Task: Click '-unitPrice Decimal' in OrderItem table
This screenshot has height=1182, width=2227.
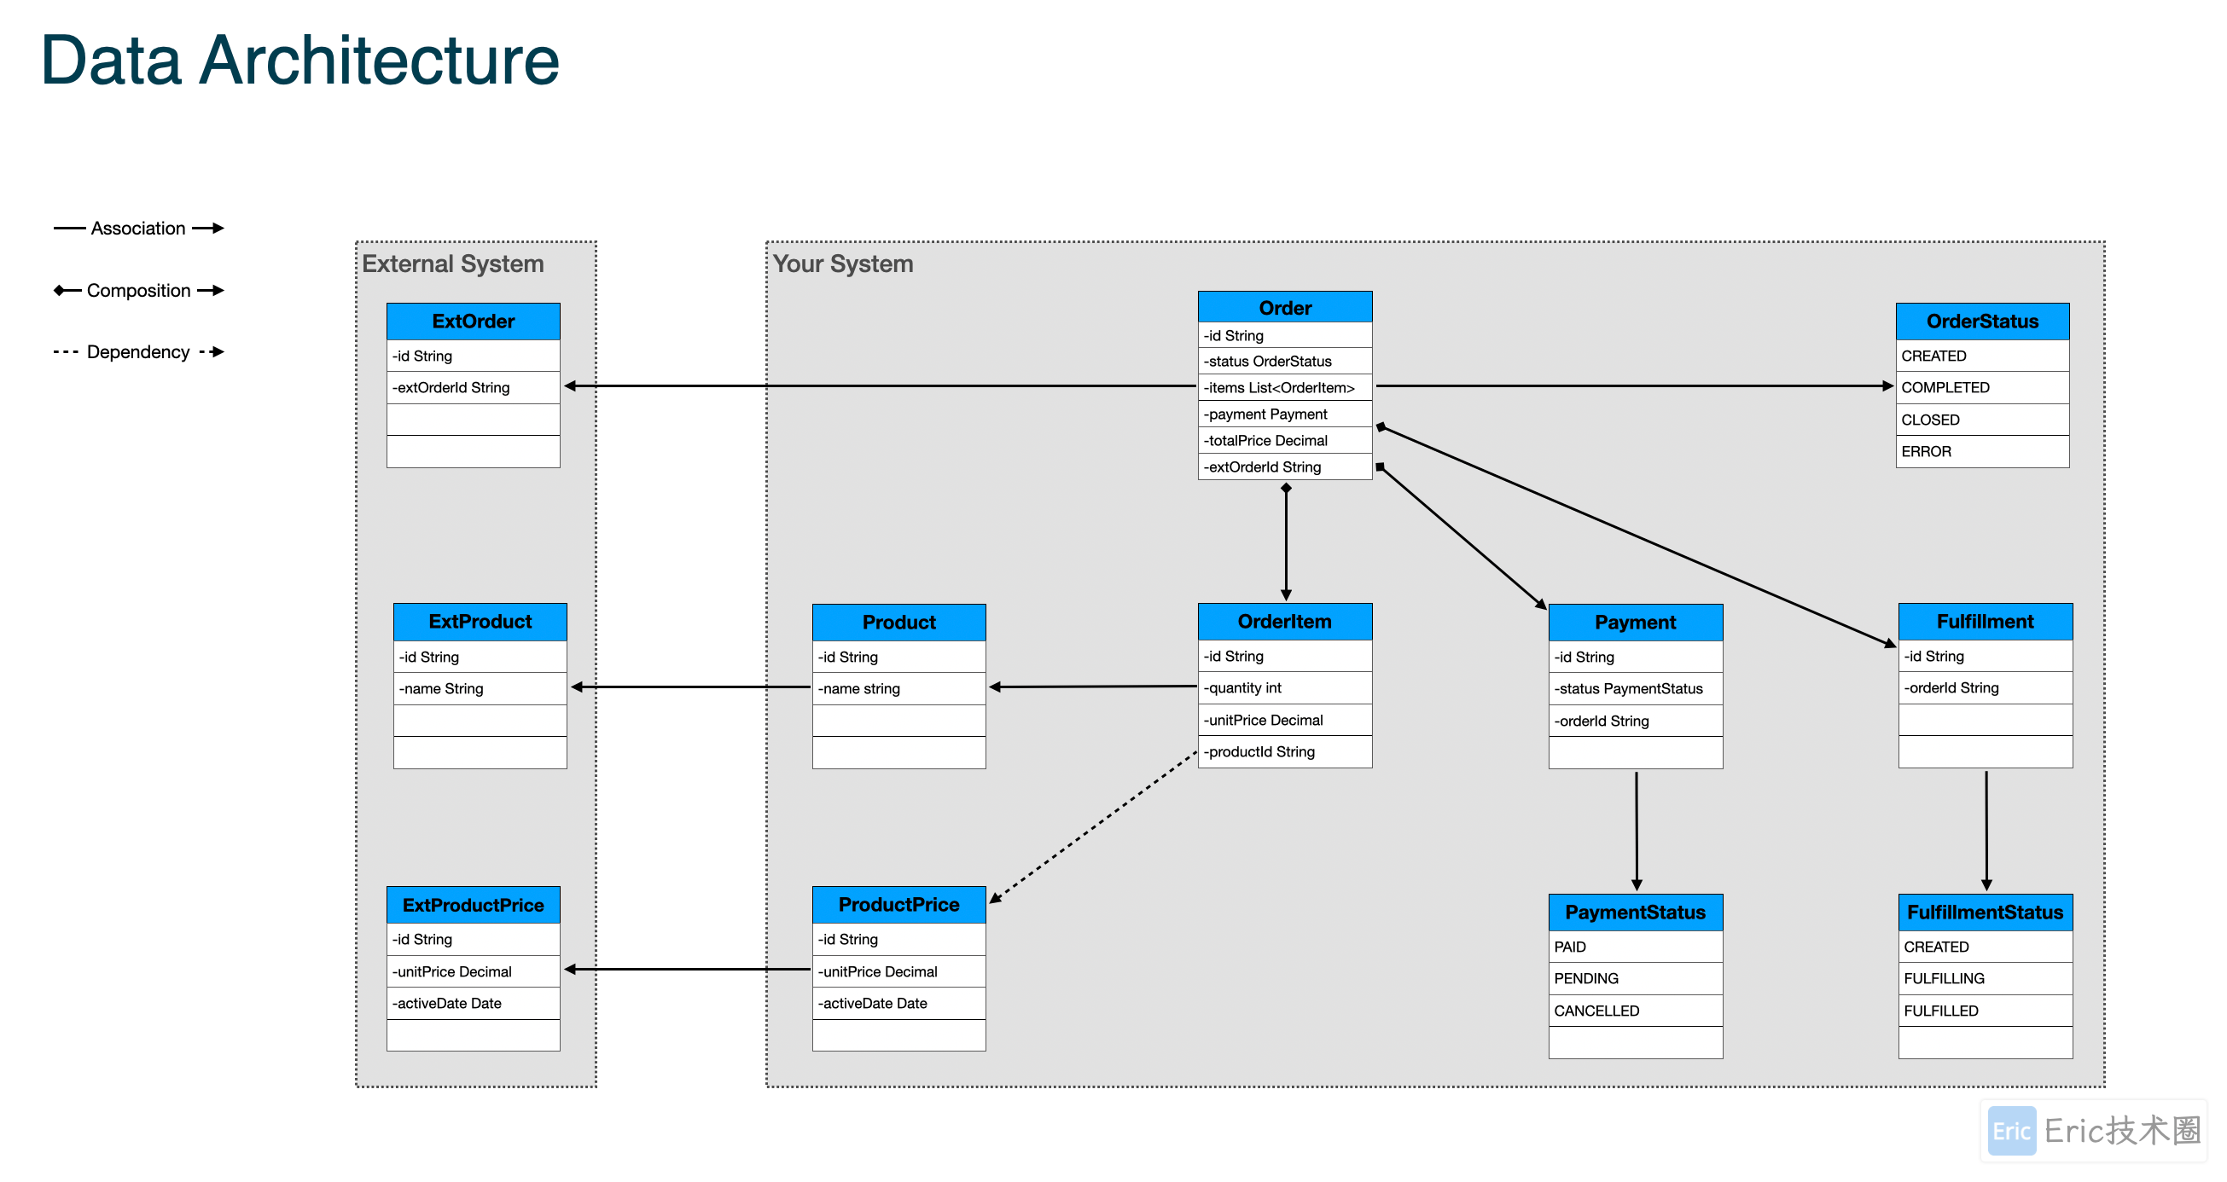Action: 1285,720
